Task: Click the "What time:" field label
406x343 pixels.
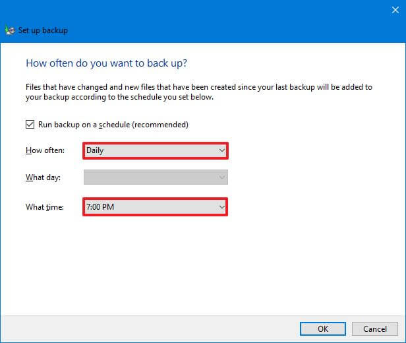Action: point(45,207)
